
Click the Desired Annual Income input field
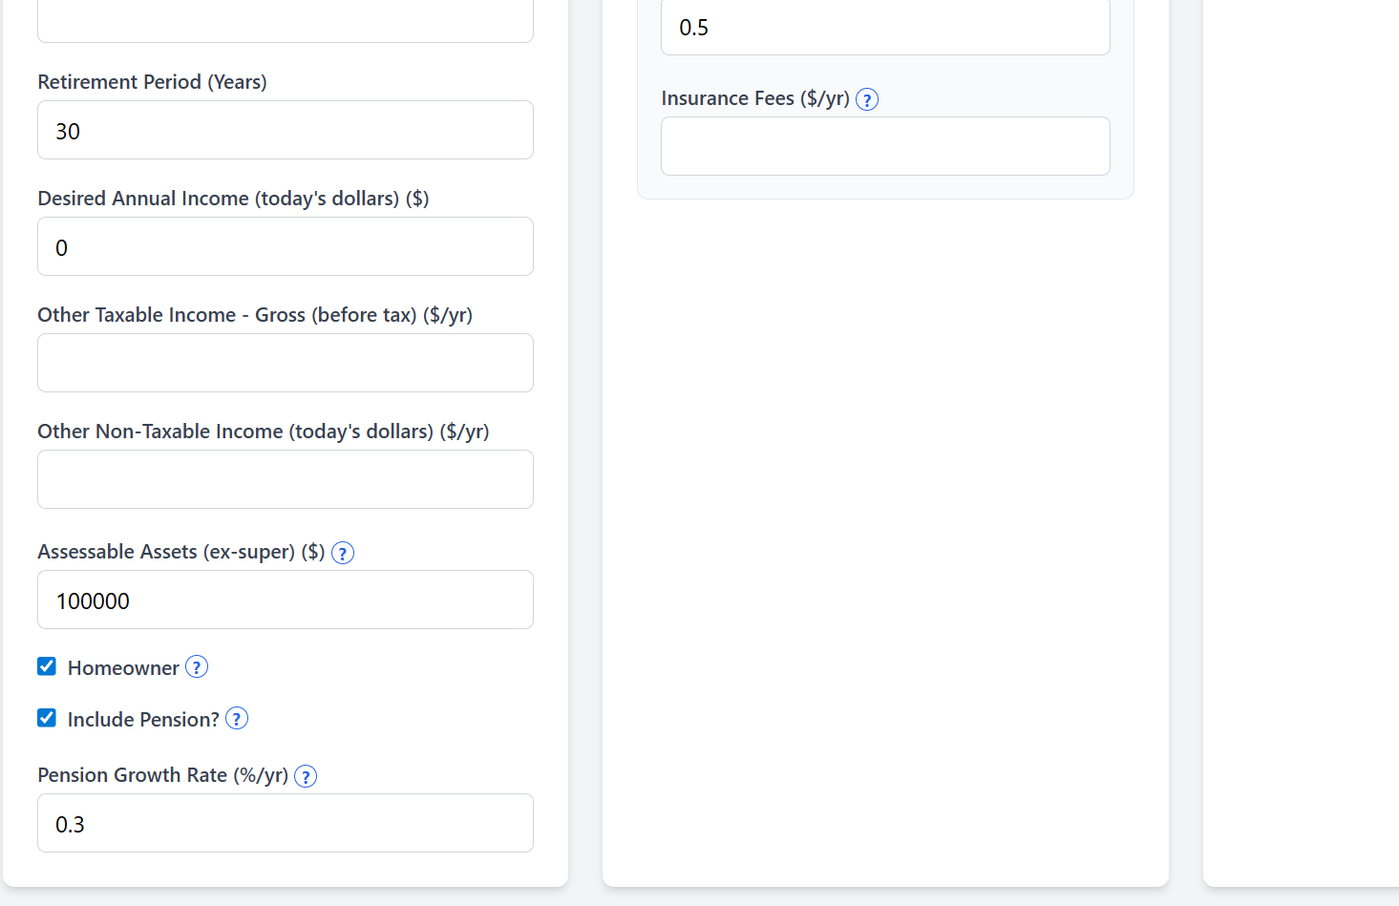[285, 247]
